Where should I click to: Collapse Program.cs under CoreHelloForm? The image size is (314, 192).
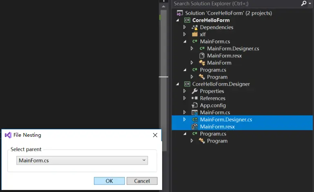coord(185,70)
